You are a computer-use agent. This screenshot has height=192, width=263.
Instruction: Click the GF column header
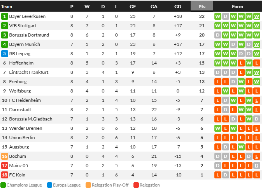click(x=133, y=7)
